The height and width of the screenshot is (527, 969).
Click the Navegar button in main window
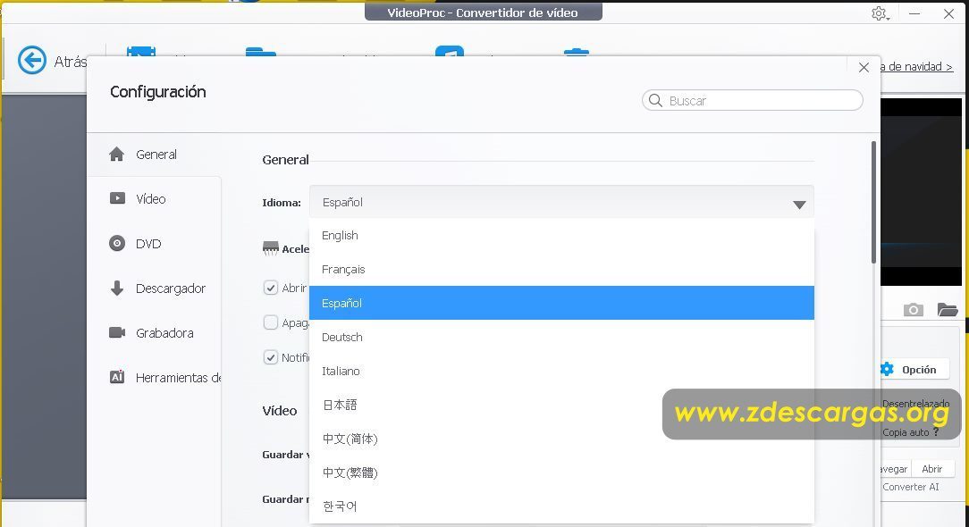click(894, 469)
